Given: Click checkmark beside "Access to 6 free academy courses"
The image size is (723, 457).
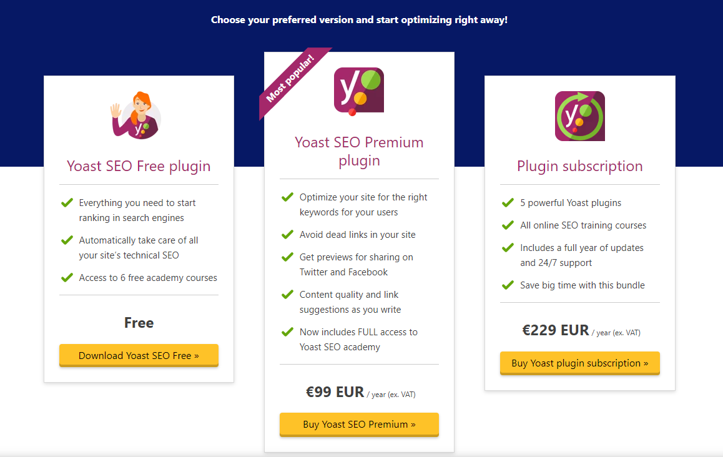Looking at the screenshot, I should click(67, 278).
